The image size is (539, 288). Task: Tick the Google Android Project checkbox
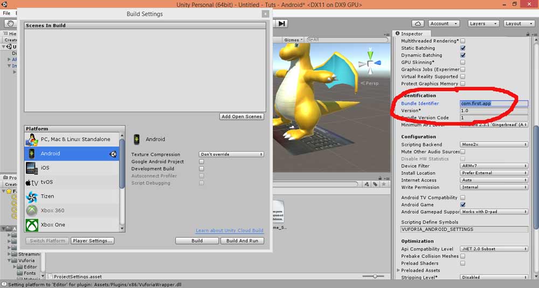(x=202, y=161)
